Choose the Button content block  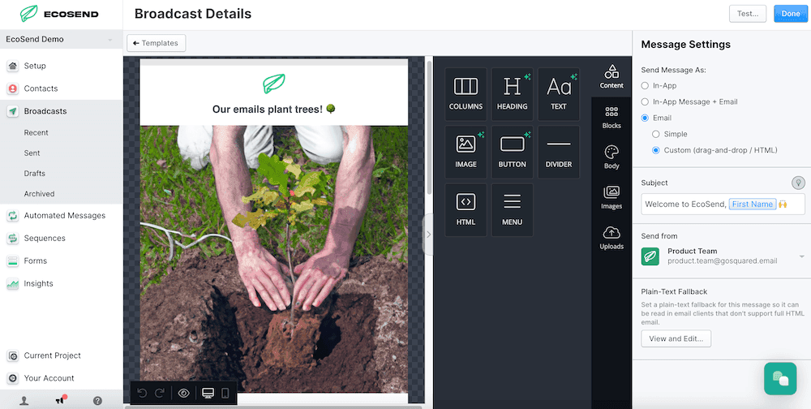pyautogui.click(x=512, y=153)
